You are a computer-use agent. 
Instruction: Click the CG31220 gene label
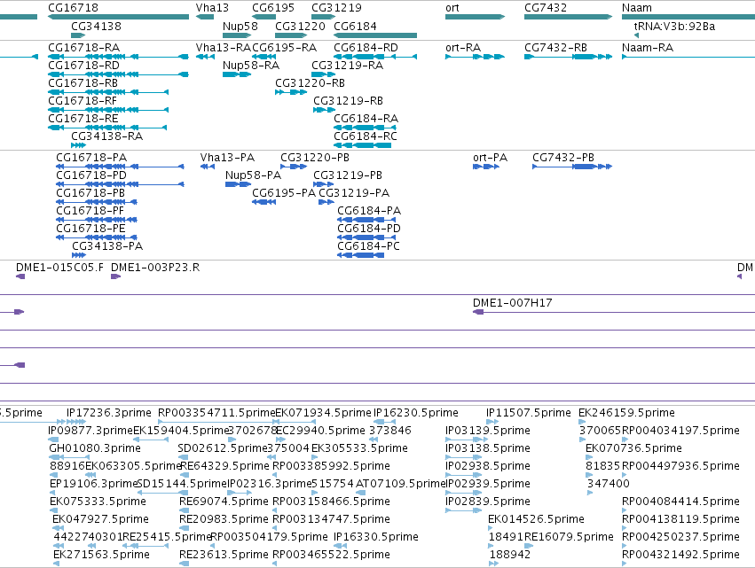click(301, 26)
